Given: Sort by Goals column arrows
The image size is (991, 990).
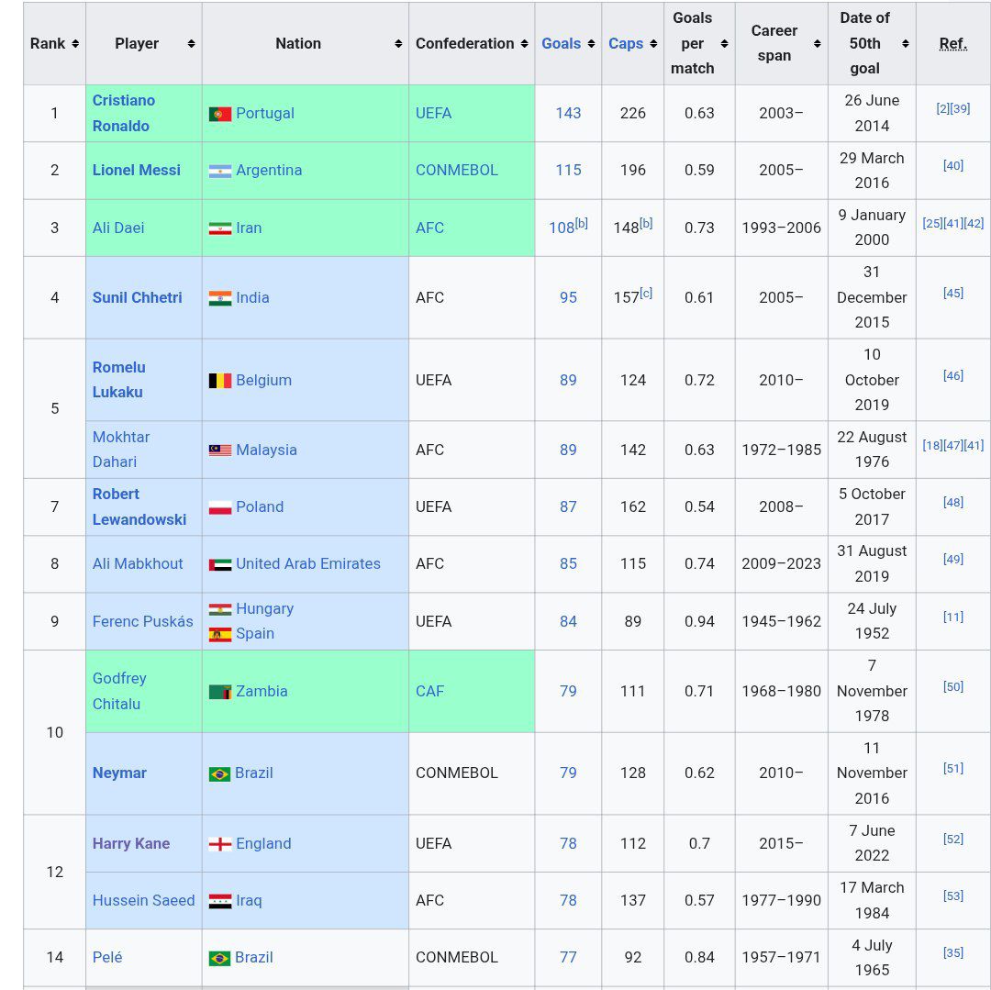Looking at the screenshot, I should tap(591, 44).
